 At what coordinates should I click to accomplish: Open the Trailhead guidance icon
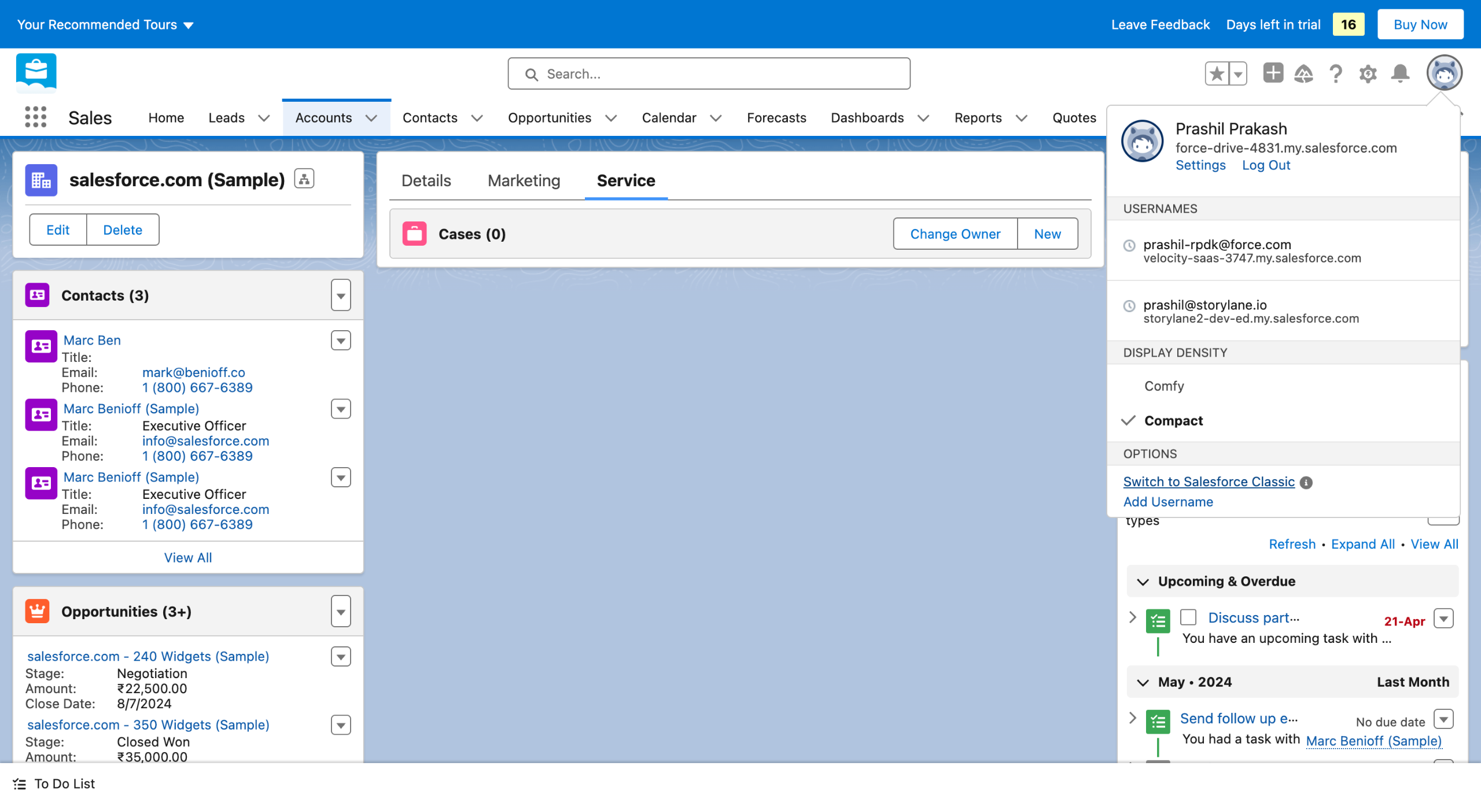(1304, 73)
